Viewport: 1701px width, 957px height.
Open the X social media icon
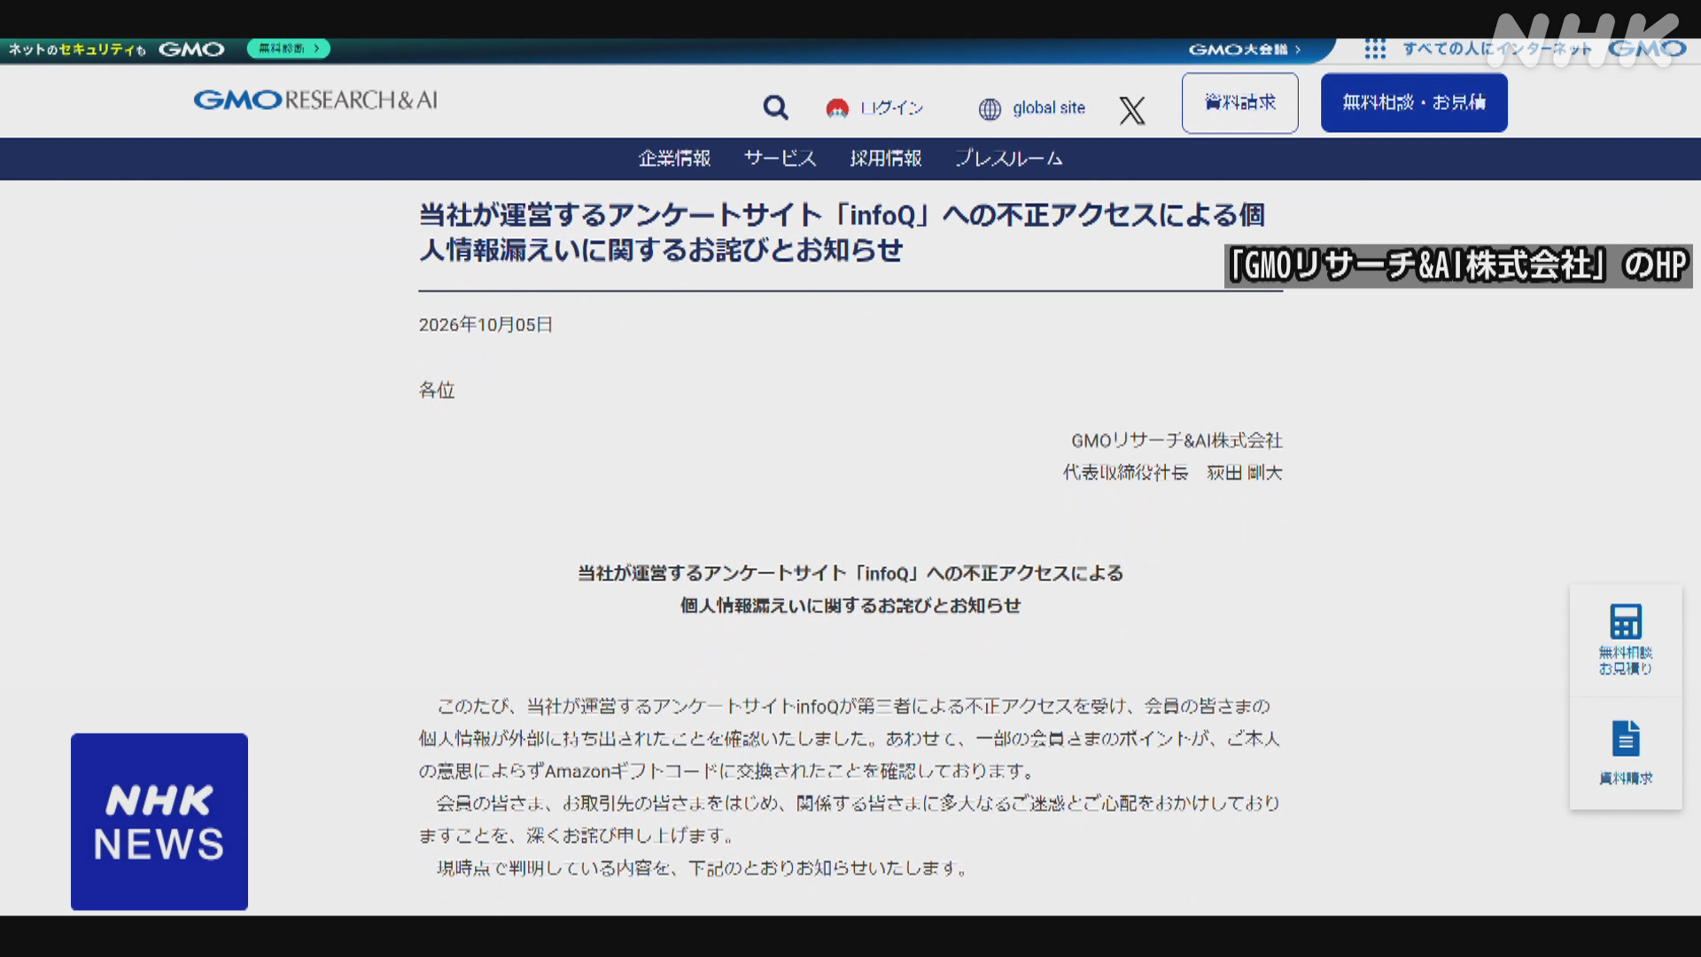click(x=1131, y=110)
